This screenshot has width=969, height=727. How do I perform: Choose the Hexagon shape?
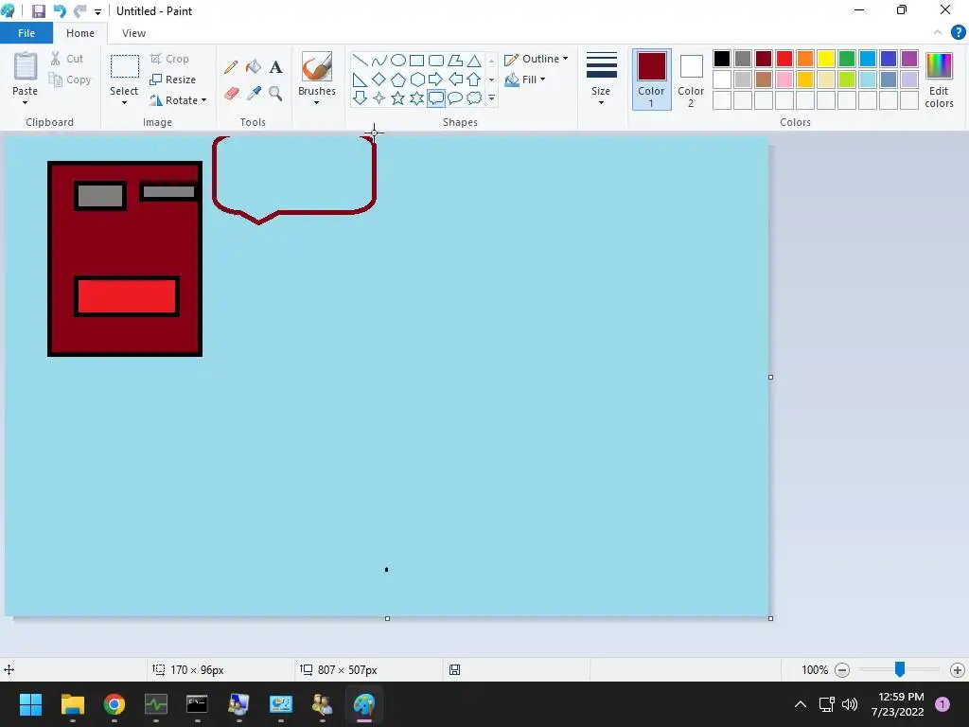pyautogui.click(x=417, y=80)
